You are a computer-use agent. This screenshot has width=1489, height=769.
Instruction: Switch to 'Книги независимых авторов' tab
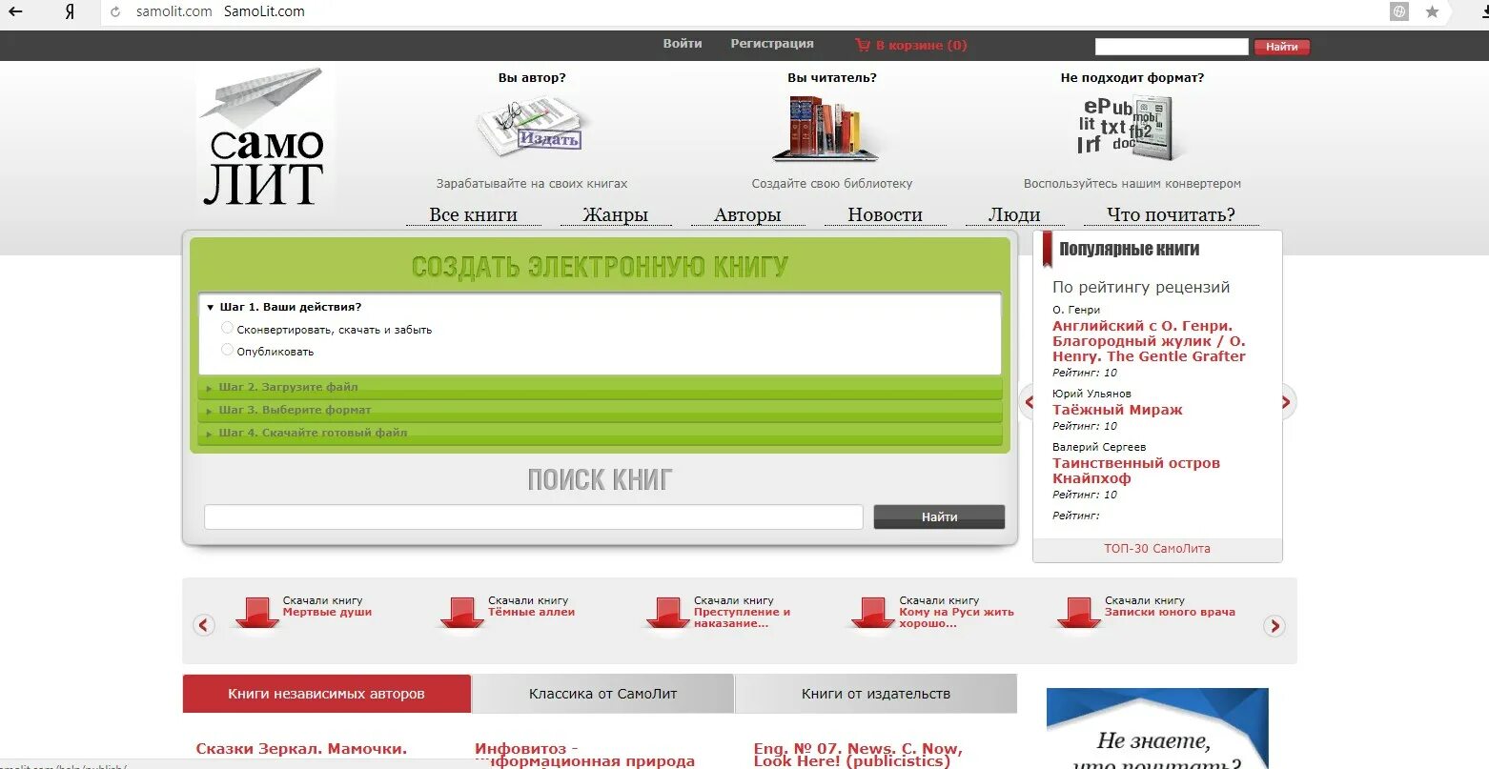[327, 694]
